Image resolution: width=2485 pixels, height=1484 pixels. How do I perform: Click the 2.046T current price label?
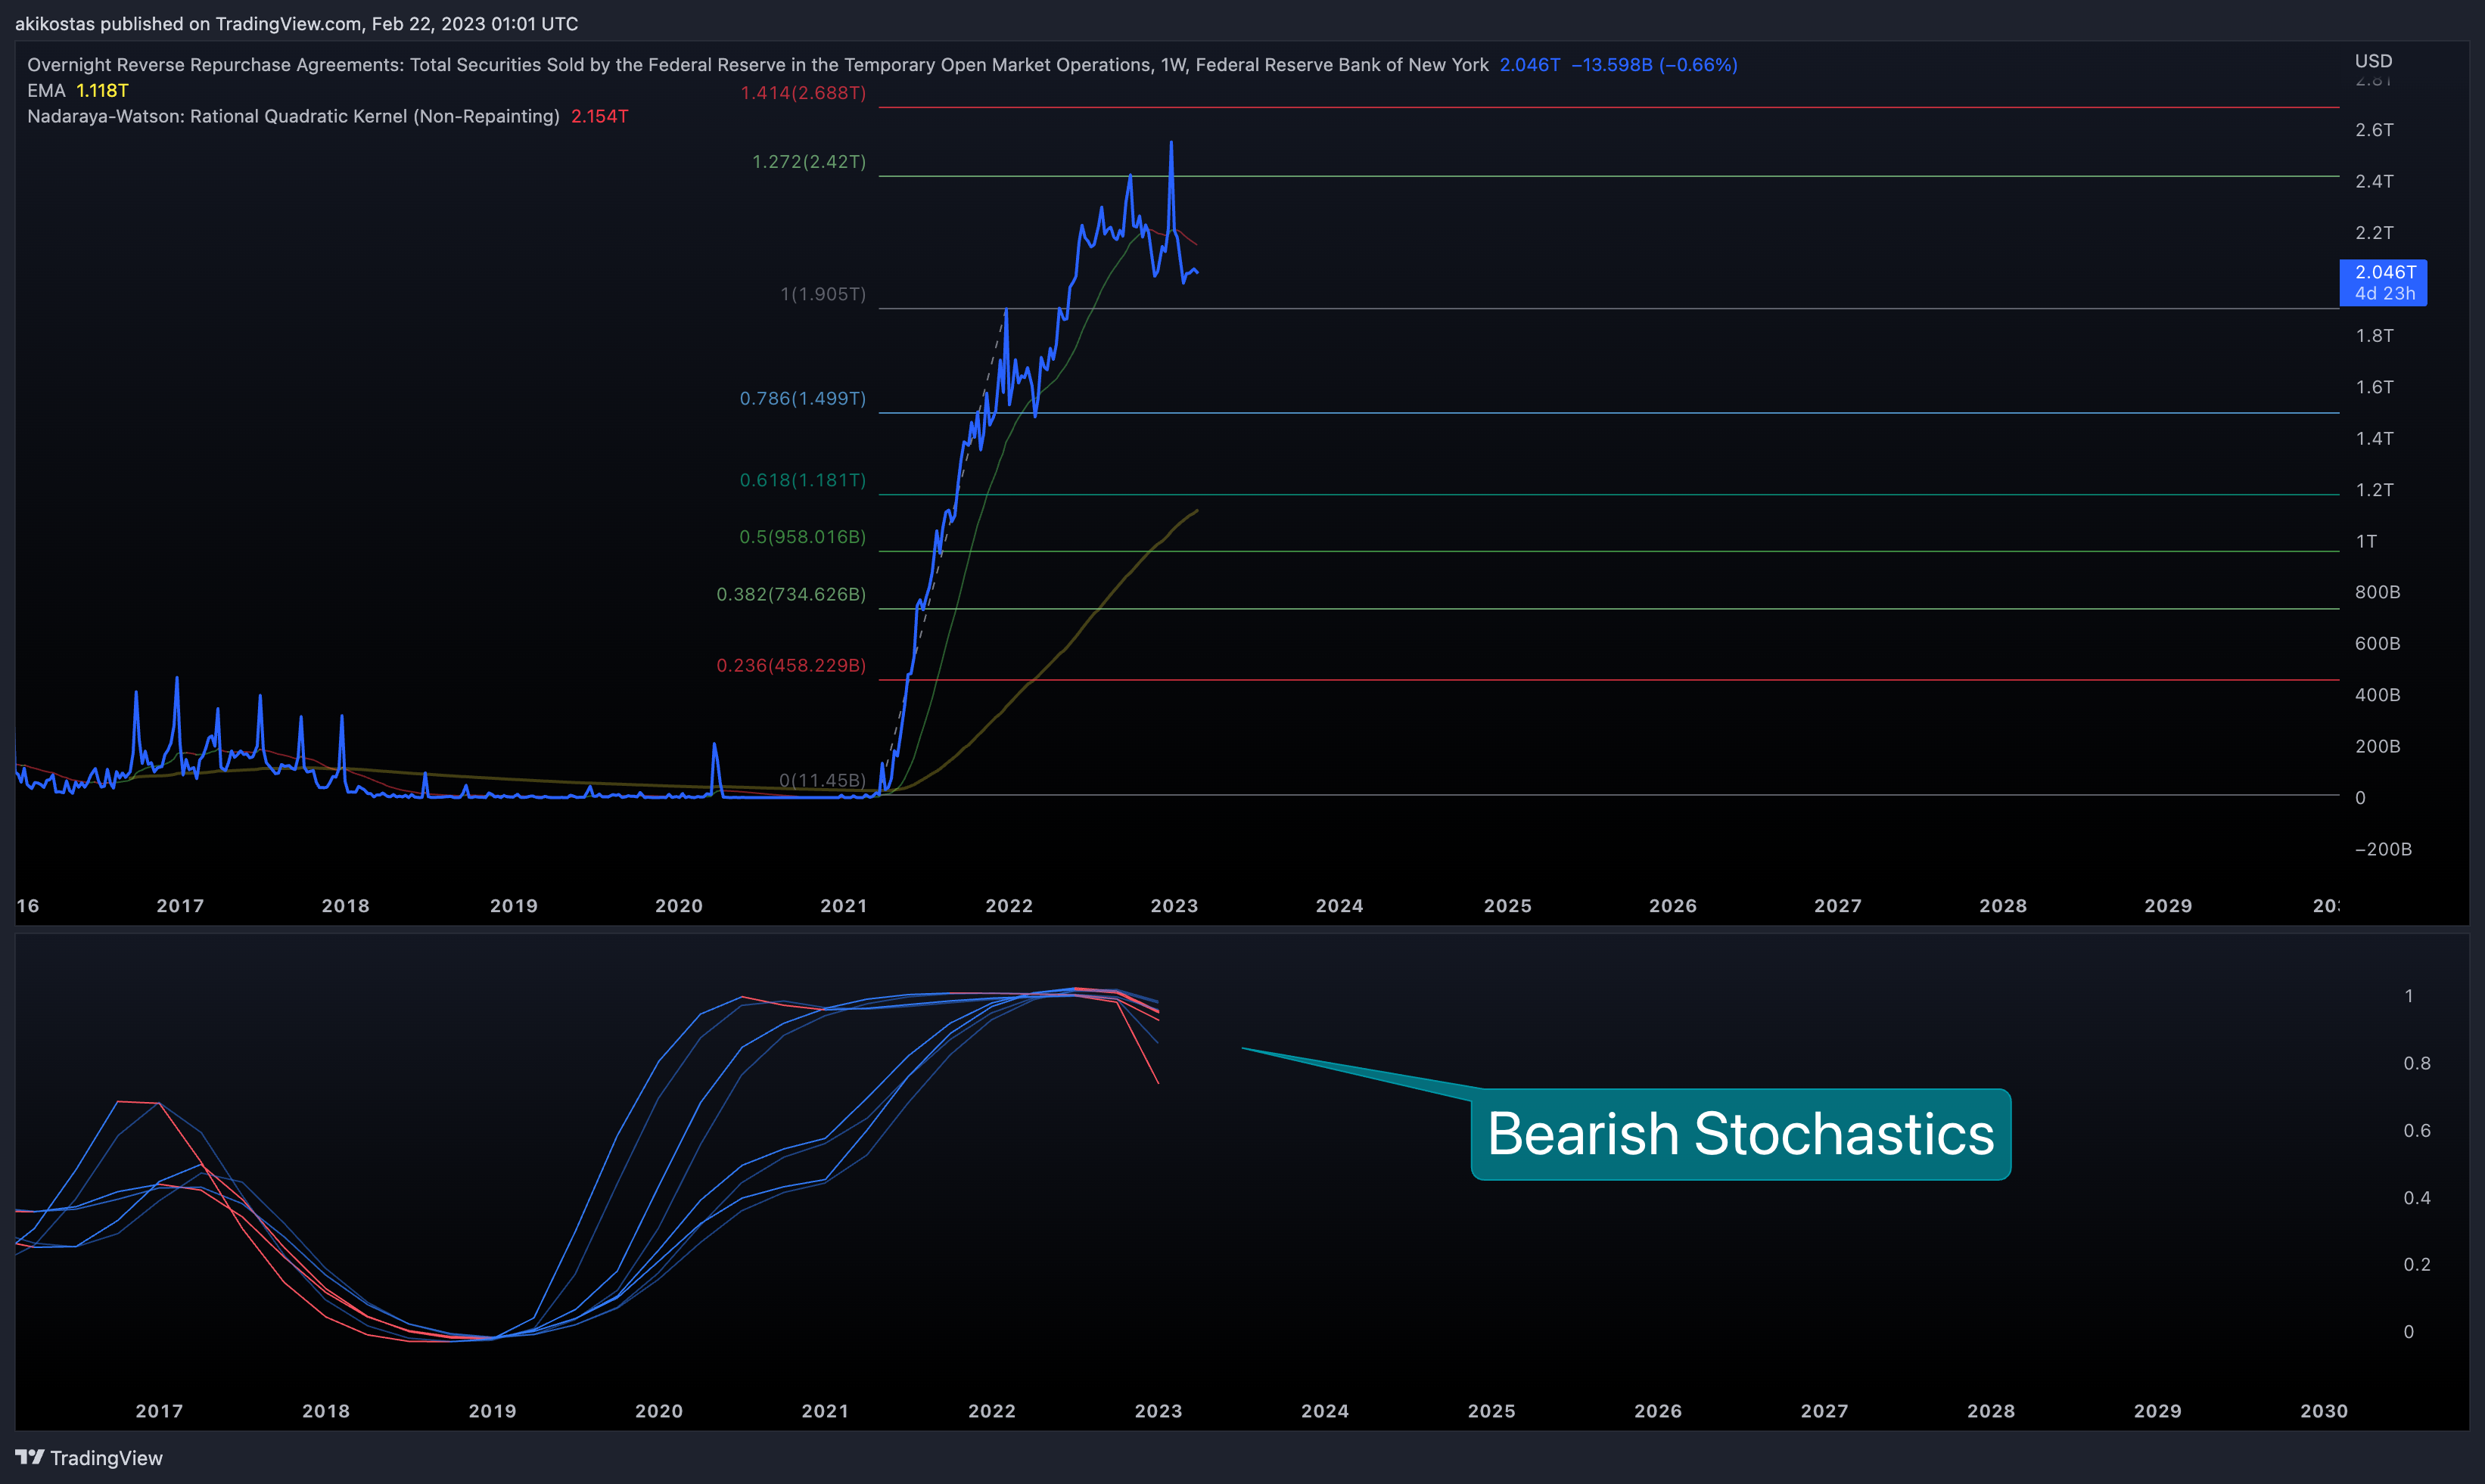[x=2383, y=282]
